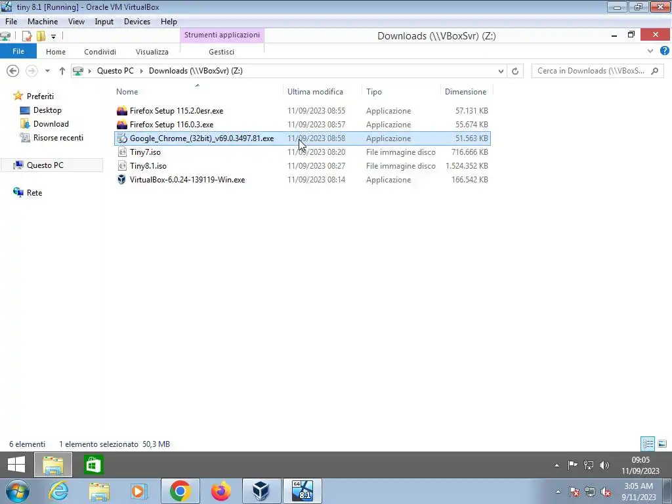Sort by Dimensione column header

[x=467, y=92]
